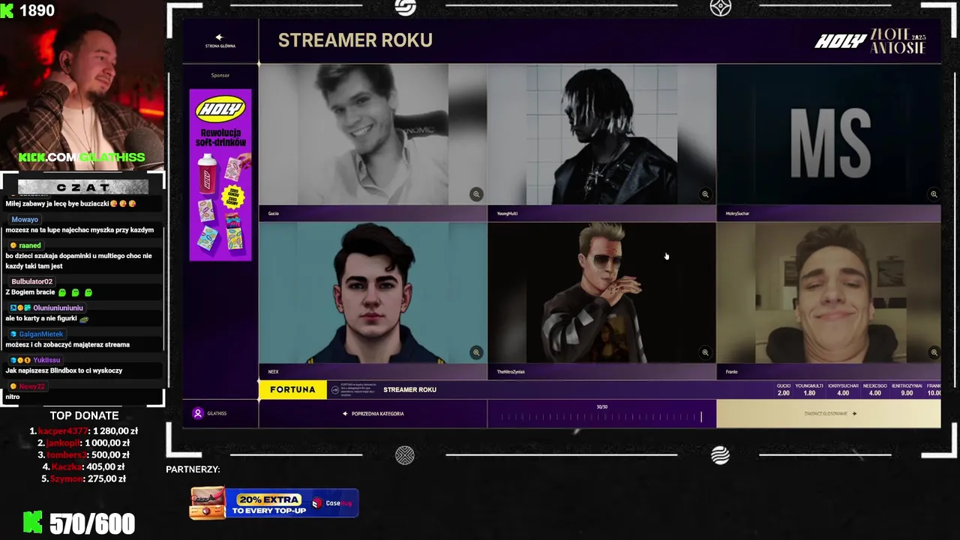
Task: Click Zakończ głosowanie button
Action: (829, 414)
